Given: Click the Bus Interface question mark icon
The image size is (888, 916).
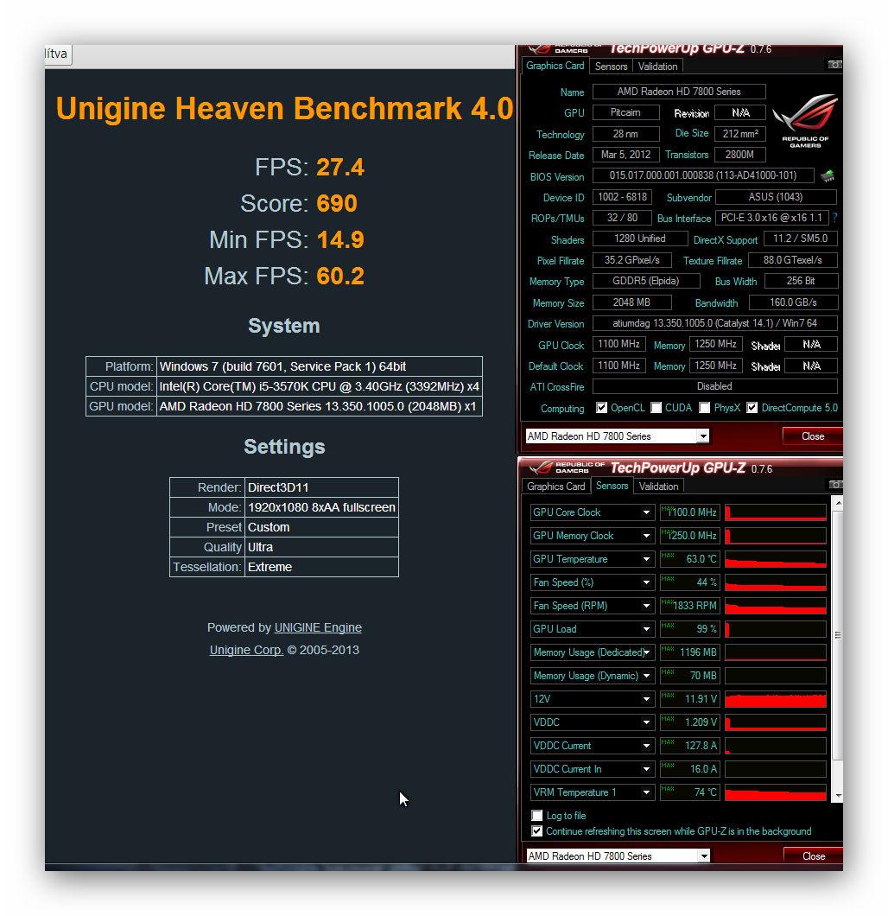Looking at the screenshot, I should pyautogui.click(x=834, y=217).
